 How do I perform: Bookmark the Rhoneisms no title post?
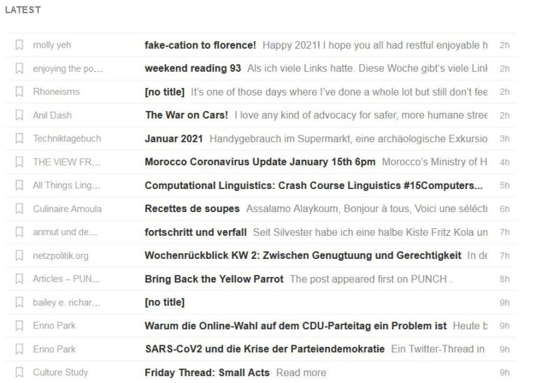20,91
